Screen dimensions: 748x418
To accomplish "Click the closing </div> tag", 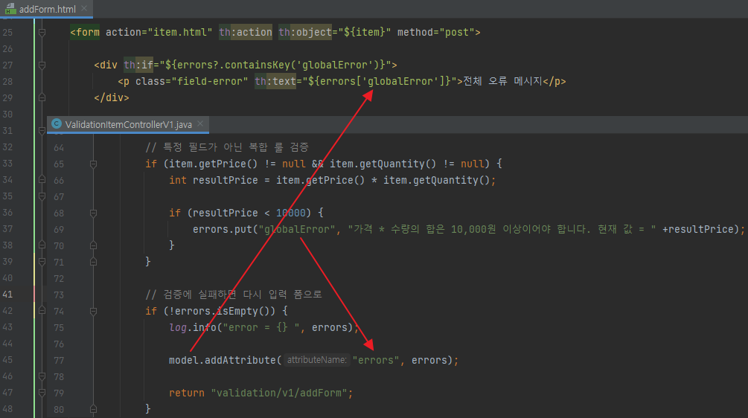I will [112, 97].
